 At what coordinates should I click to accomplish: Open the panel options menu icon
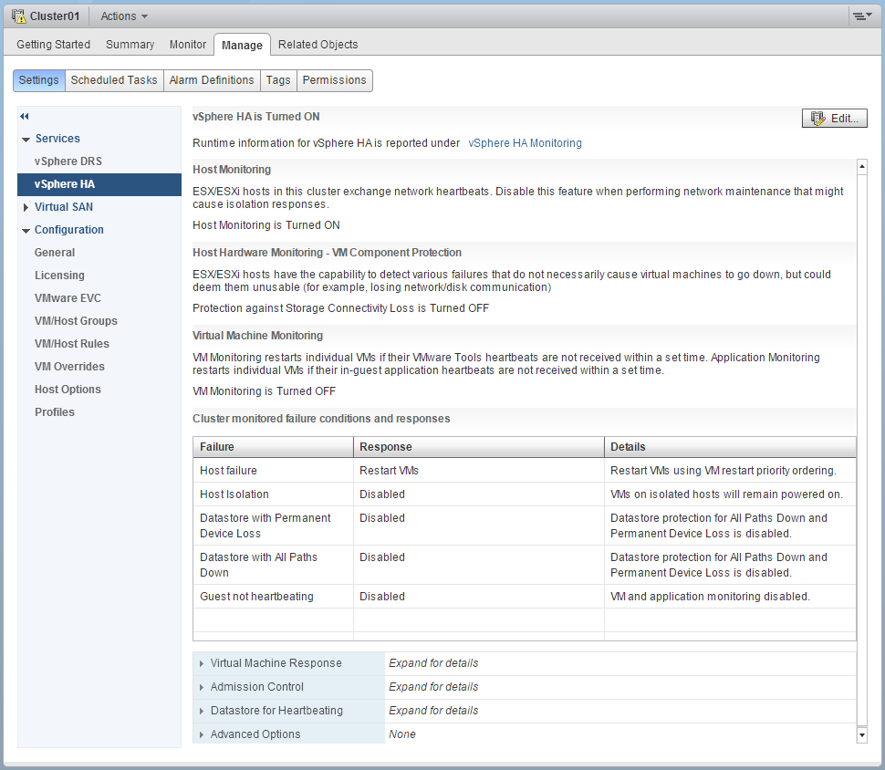click(861, 16)
